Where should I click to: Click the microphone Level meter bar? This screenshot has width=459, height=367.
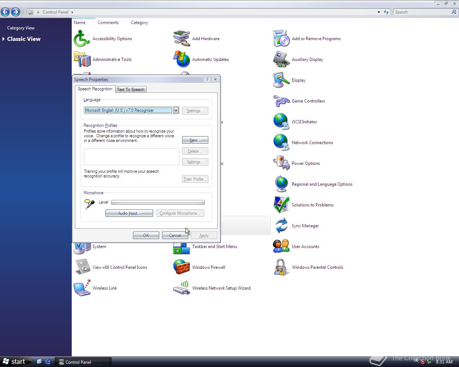click(x=158, y=202)
